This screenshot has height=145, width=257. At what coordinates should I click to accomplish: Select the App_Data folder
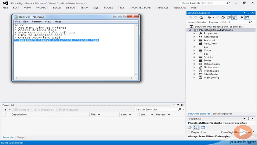click(x=210, y=44)
